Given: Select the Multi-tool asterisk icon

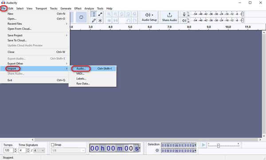Looking at the screenshot, I should pos(100,21).
